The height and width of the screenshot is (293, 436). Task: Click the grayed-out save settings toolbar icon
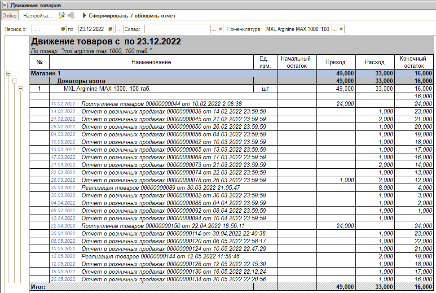point(72,16)
